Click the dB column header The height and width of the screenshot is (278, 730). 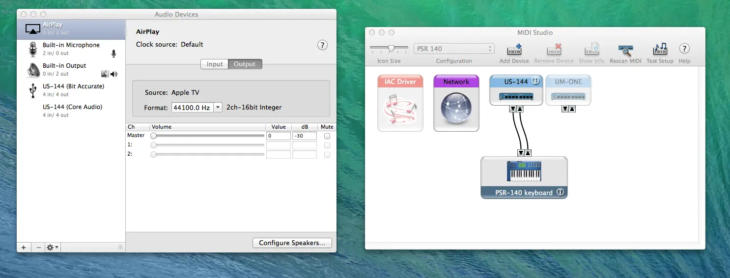(305, 127)
